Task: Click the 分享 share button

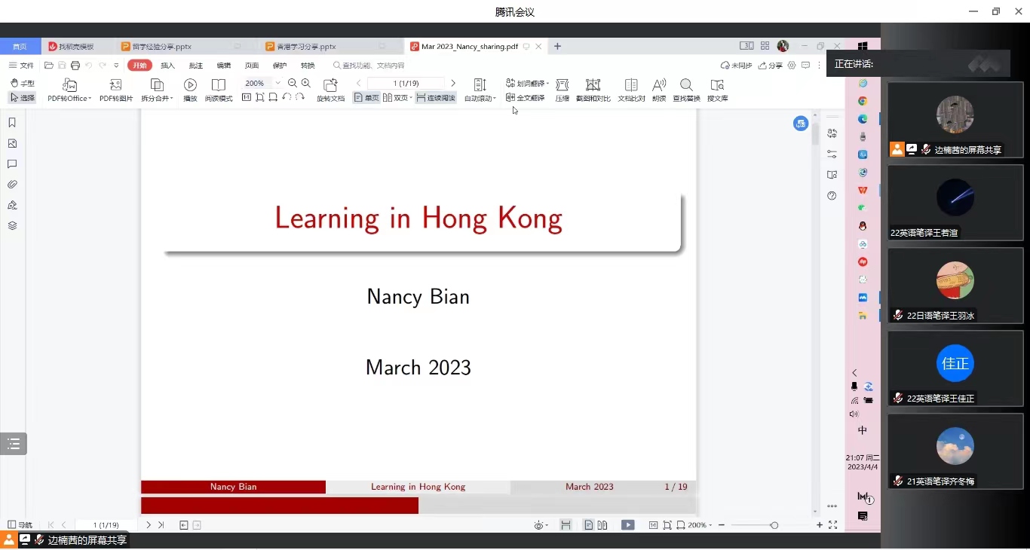Action: 771,66
